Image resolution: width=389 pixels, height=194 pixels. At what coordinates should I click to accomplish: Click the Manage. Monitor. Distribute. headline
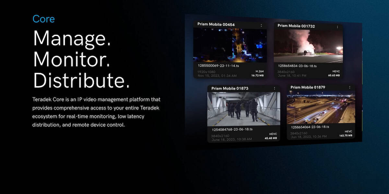tap(81, 59)
